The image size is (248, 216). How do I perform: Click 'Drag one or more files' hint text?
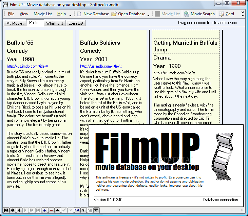pos(207,23)
